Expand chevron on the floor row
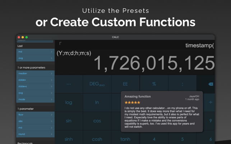The height and width of the screenshot is (144, 231). tap(51, 115)
